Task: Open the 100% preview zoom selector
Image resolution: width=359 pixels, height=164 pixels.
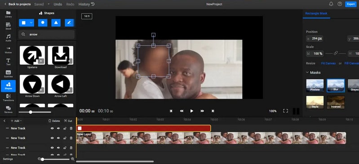Action: coord(273,111)
